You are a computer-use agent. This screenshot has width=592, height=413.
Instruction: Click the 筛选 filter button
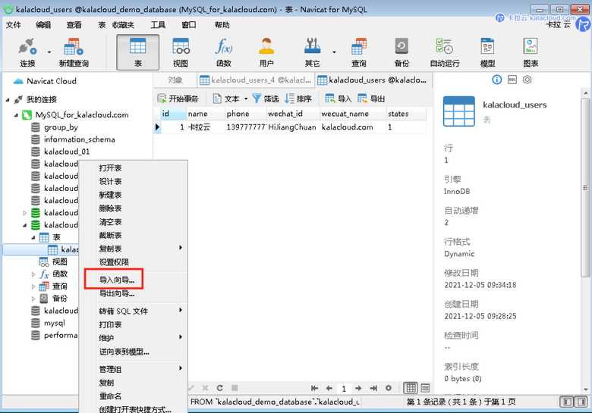[266, 99]
